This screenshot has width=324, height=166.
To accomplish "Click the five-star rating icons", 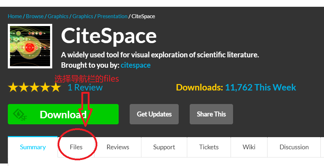I will click(34, 87).
